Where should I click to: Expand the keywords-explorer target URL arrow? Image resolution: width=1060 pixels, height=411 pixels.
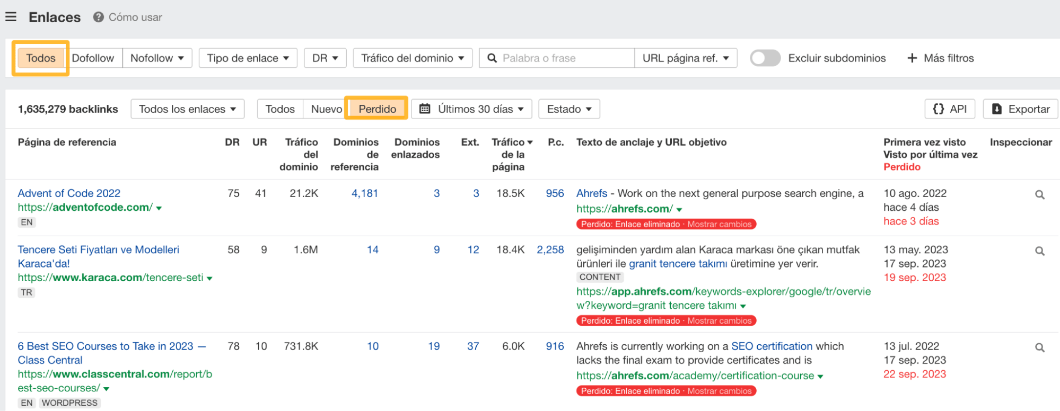point(743,306)
